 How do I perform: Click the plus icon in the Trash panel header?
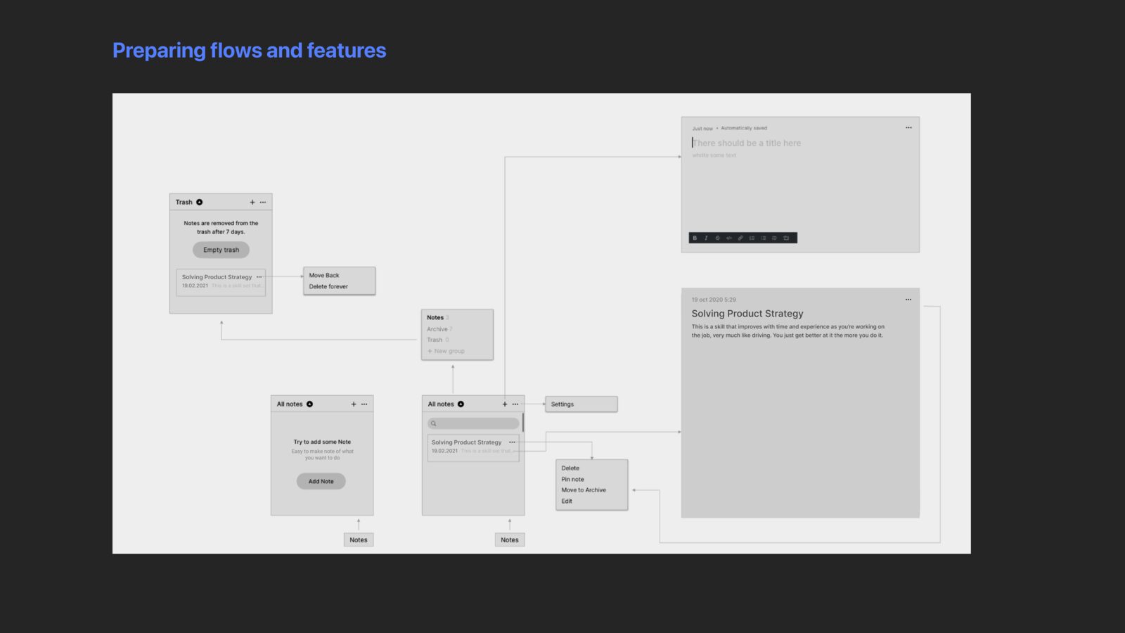(x=252, y=202)
